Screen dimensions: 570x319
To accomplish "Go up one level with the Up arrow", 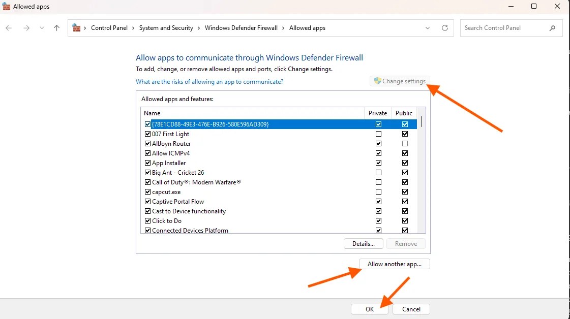I will click(57, 28).
